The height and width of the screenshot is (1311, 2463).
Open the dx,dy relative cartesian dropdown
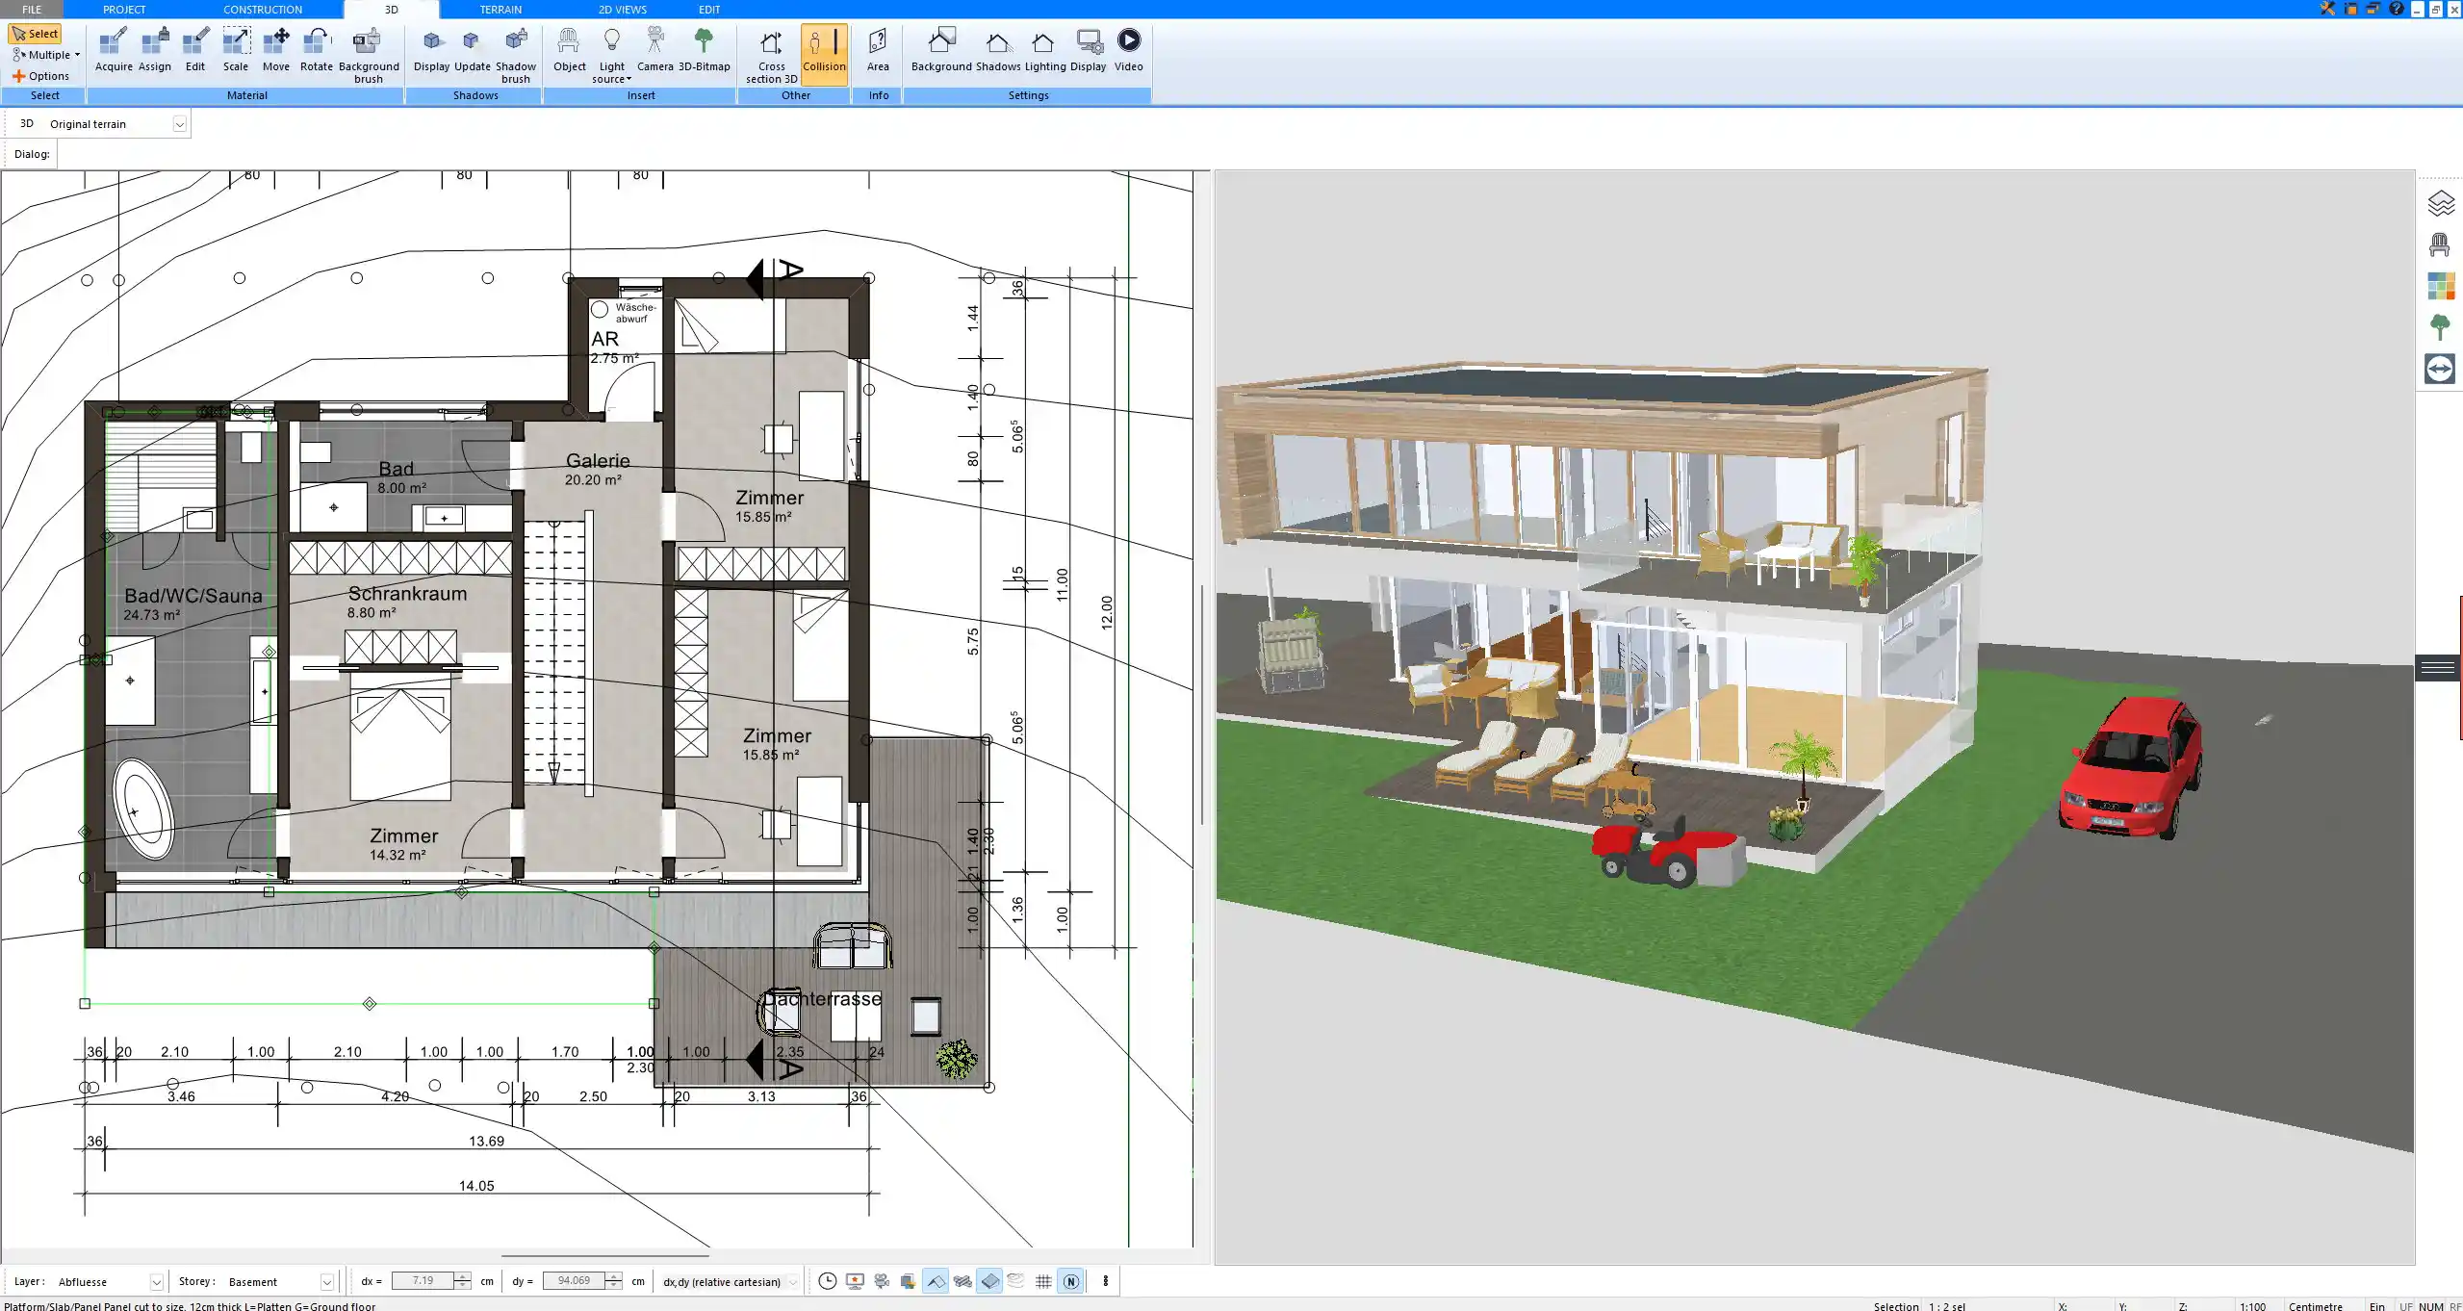[x=792, y=1282]
